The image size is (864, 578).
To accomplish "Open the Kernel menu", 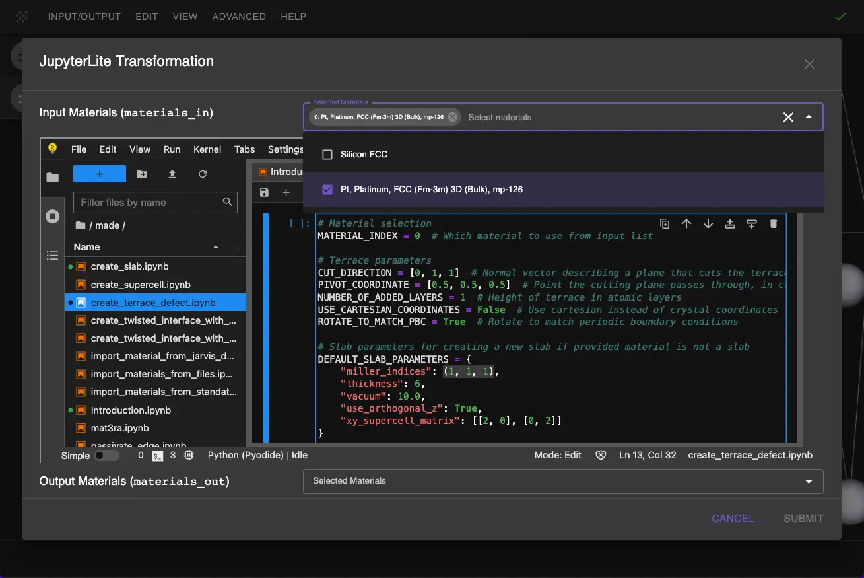I will pos(207,149).
